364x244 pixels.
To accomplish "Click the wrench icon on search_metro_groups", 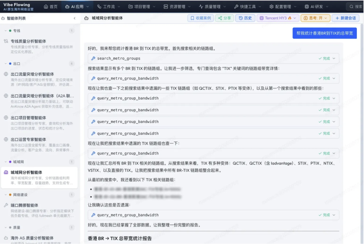I will [x=93, y=58].
